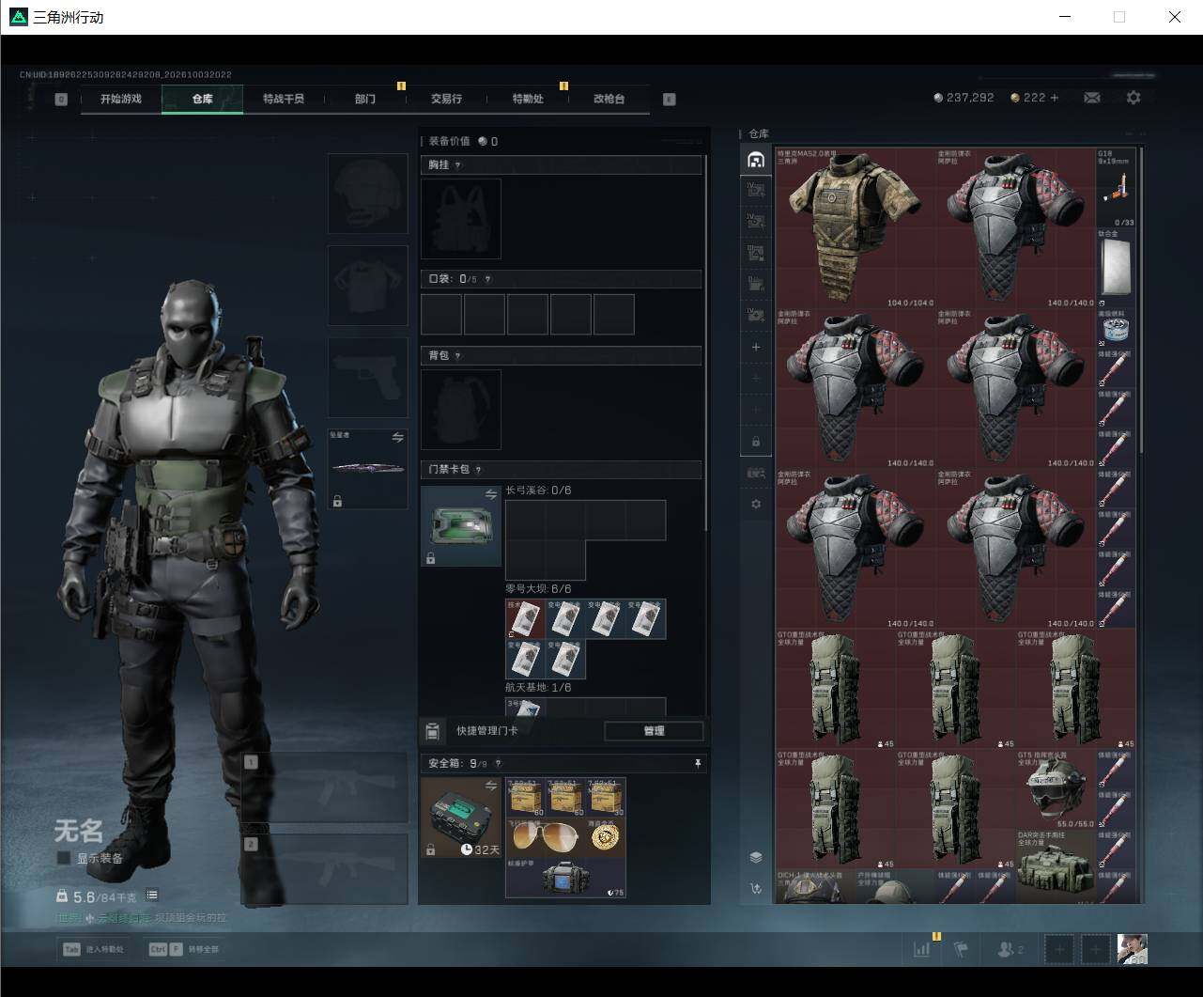Click the plus beside the 222 currency
The height and width of the screenshot is (997, 1203).
tap(1055, 98)
